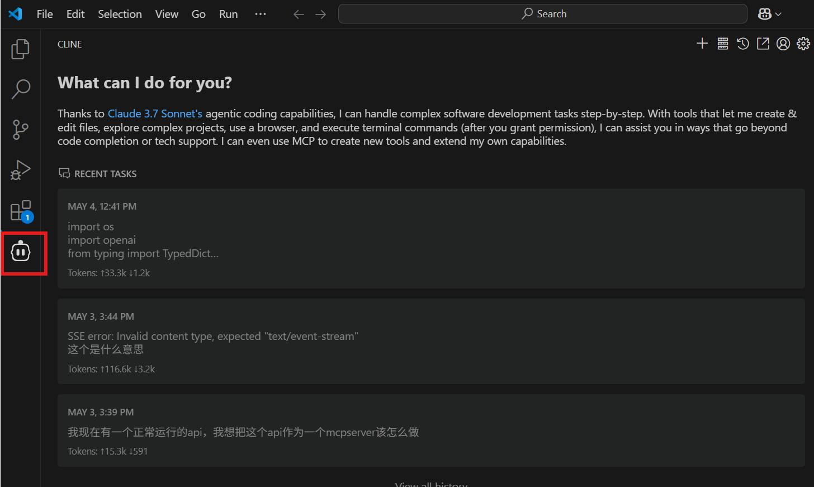
Task: Open the Extensions view with badge
Action: [x=20, y=210]
